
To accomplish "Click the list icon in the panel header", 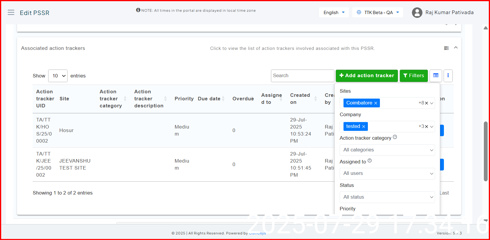I will [446, 48].
